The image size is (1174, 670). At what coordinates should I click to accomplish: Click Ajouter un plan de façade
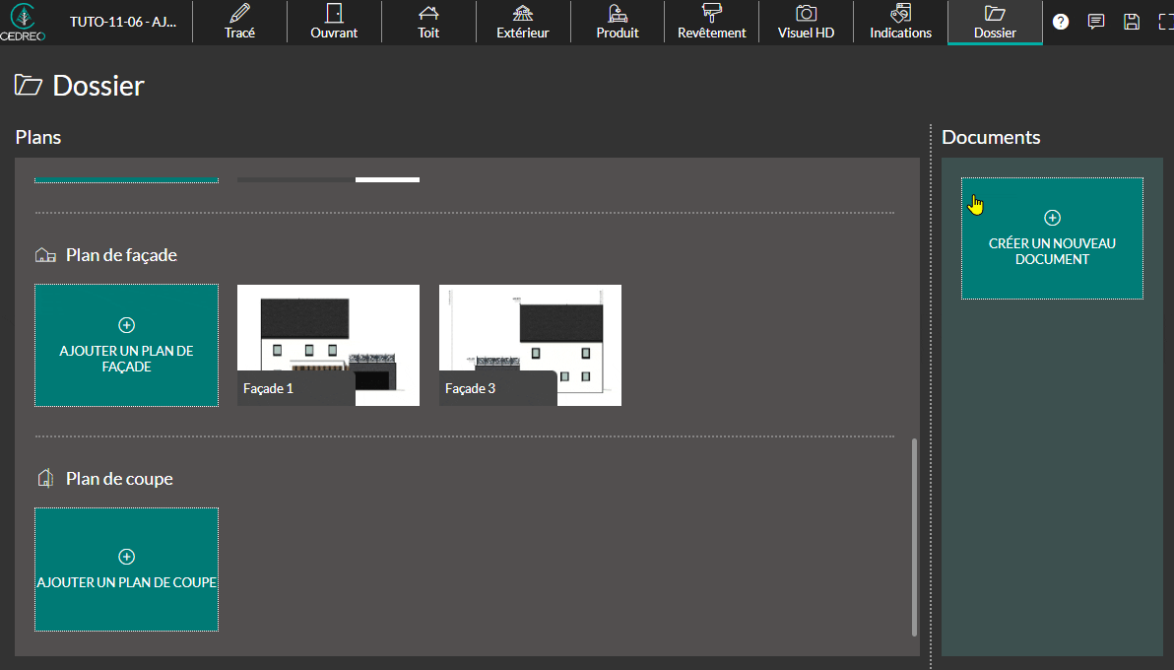(x=126, y=345)
